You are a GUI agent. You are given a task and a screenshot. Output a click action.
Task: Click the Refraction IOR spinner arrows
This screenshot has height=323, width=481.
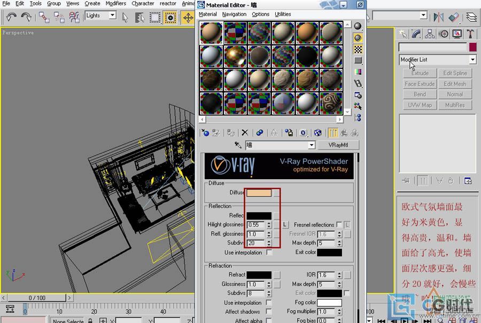click(339, 275)
